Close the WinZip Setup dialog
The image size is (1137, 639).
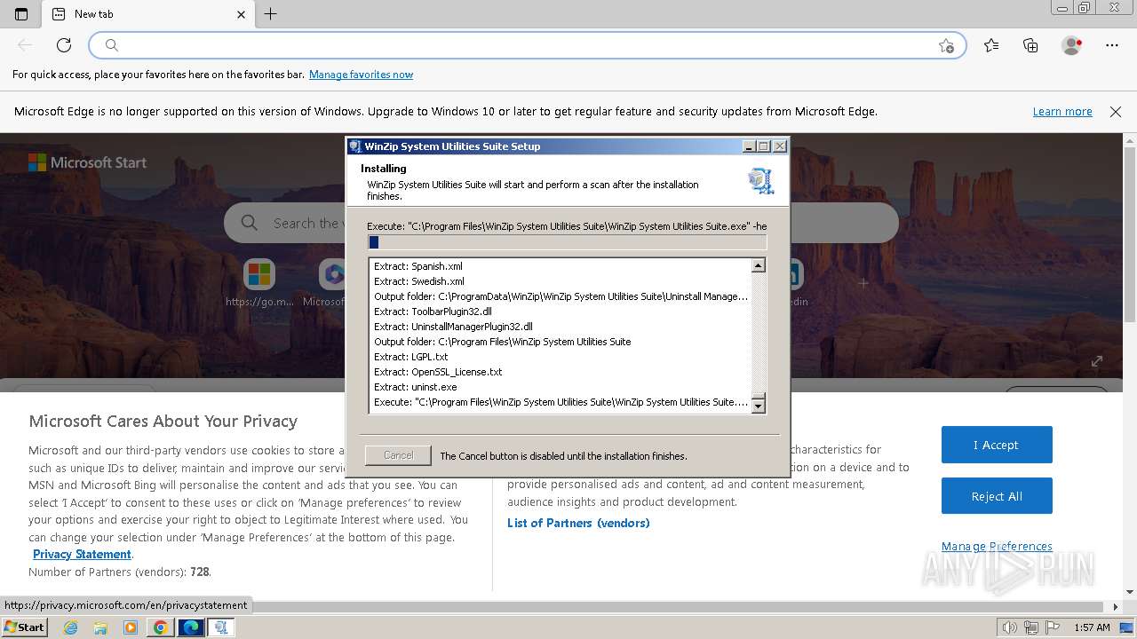780,146
